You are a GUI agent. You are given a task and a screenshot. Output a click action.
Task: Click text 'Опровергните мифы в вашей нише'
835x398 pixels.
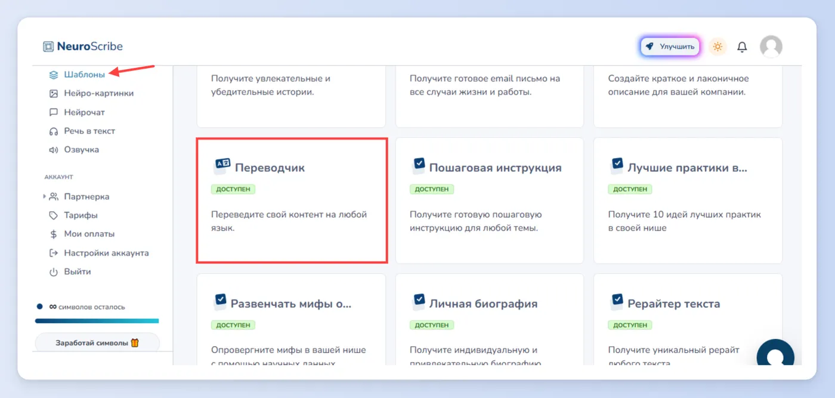(x=289, y=350)
